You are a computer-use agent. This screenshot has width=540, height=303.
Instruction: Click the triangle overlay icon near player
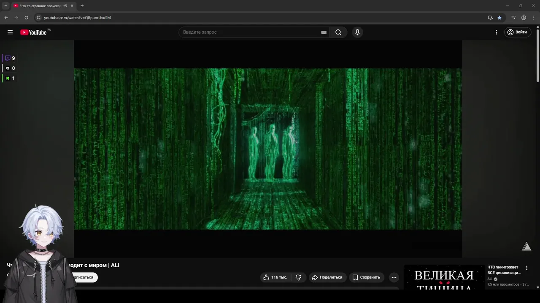pos(526,247)
